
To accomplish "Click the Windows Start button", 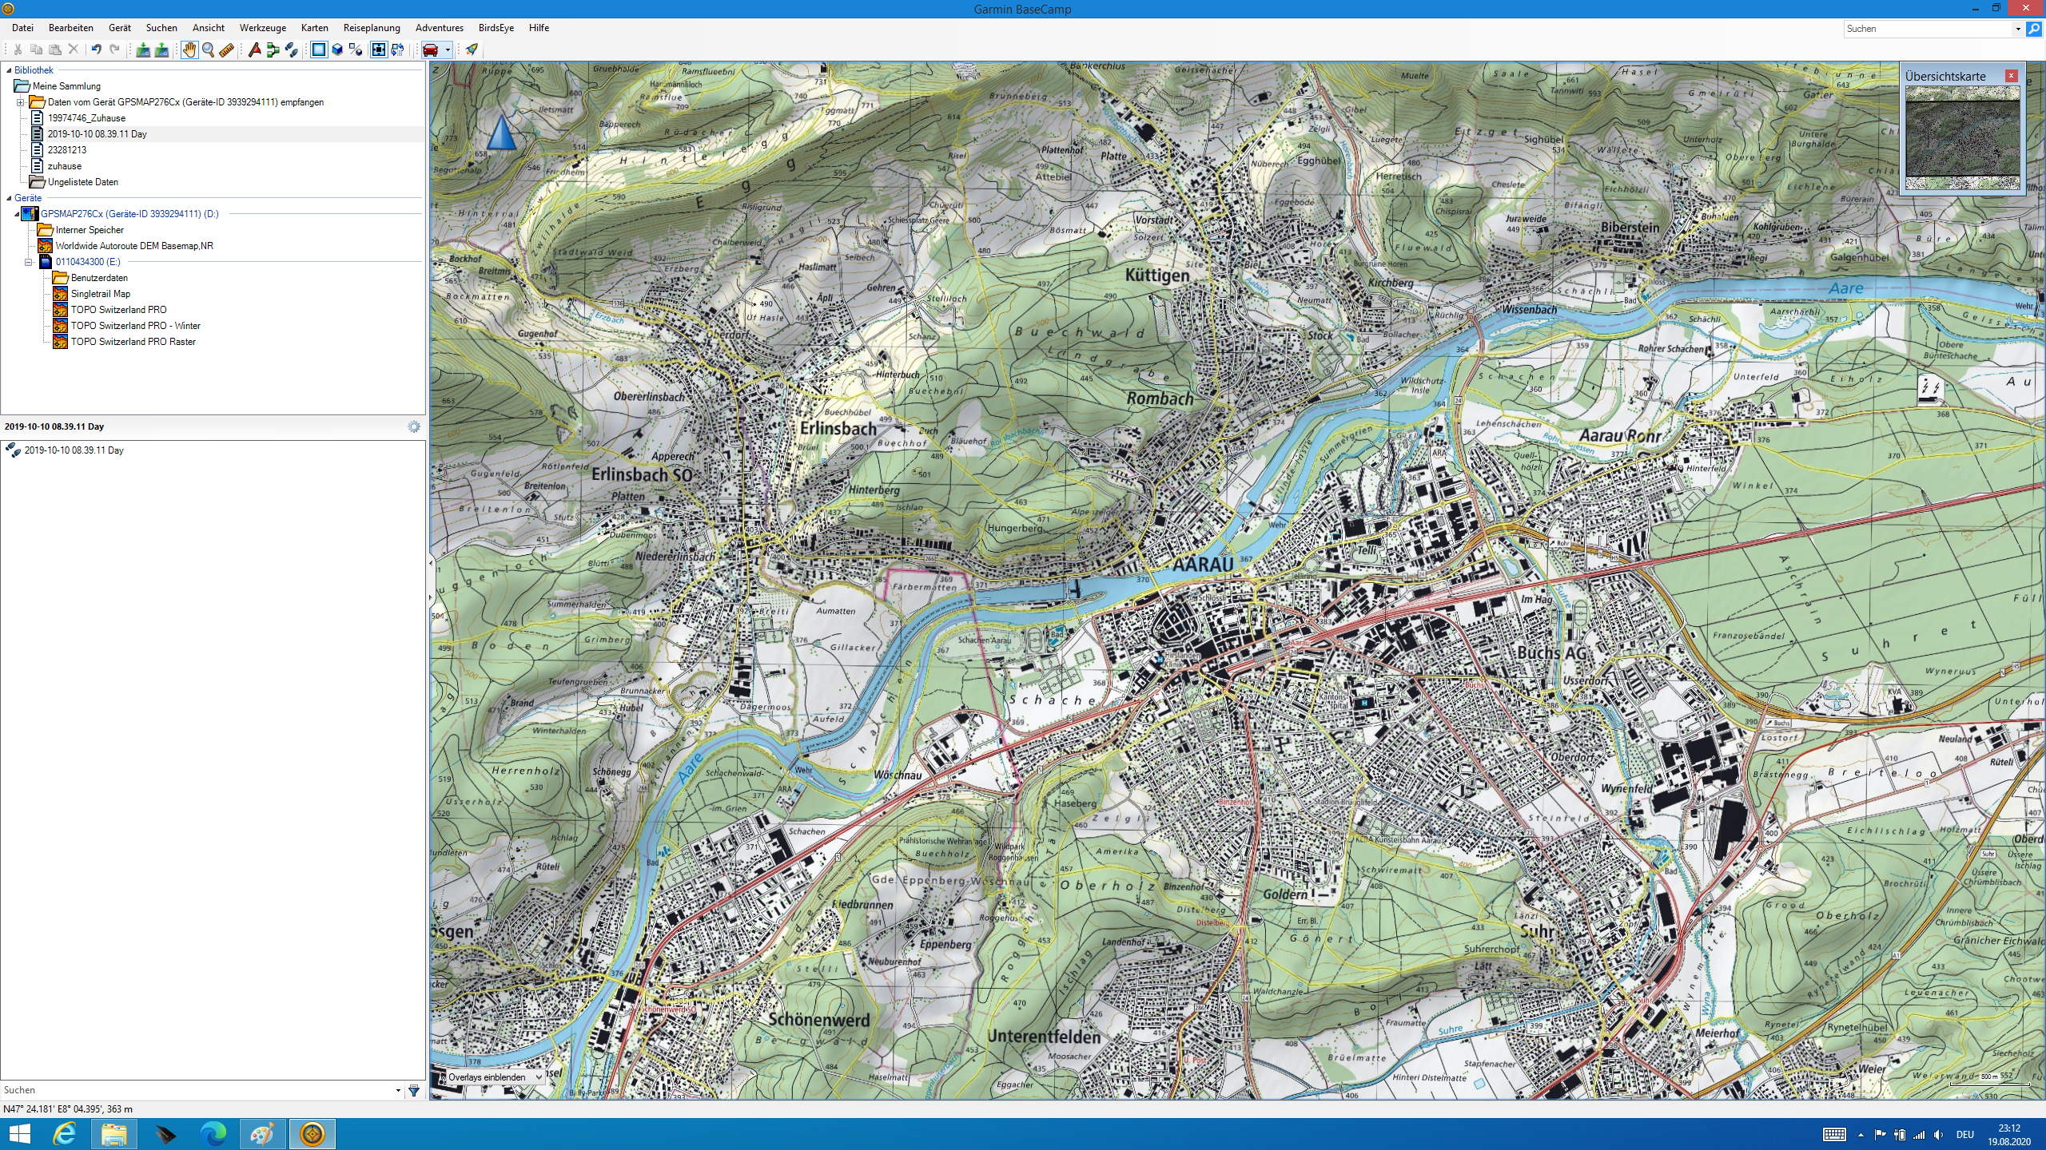I will tap(19, 1134).
